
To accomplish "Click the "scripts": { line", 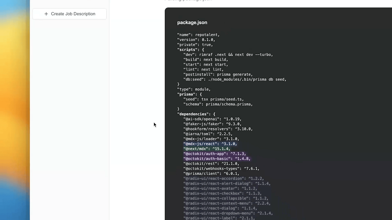I will click(191, 49).
